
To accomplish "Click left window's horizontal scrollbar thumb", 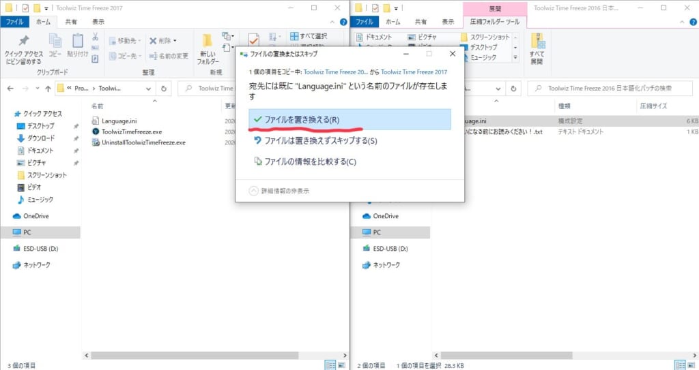I will click(195, 355).
